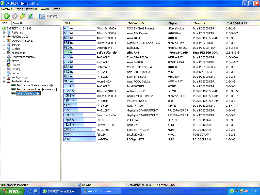The height and width of the screenshot is (195, 260).
Task: Open Internet Explorer from quick launch
Action: (x=30, y=191)
